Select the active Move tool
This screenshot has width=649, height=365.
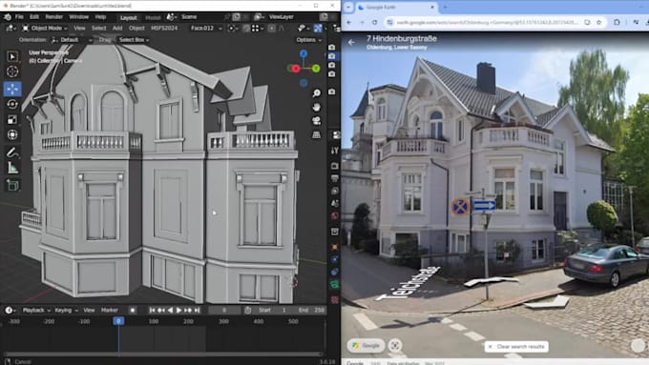pyautogui.click(x=12, y=89)
